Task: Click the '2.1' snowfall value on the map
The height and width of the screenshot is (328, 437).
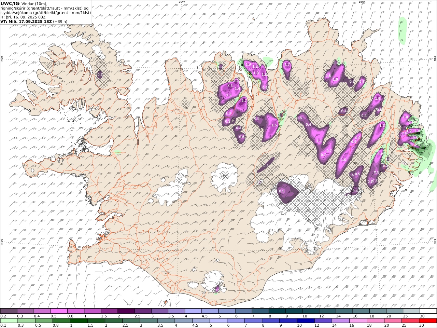Action: [230, 85]
